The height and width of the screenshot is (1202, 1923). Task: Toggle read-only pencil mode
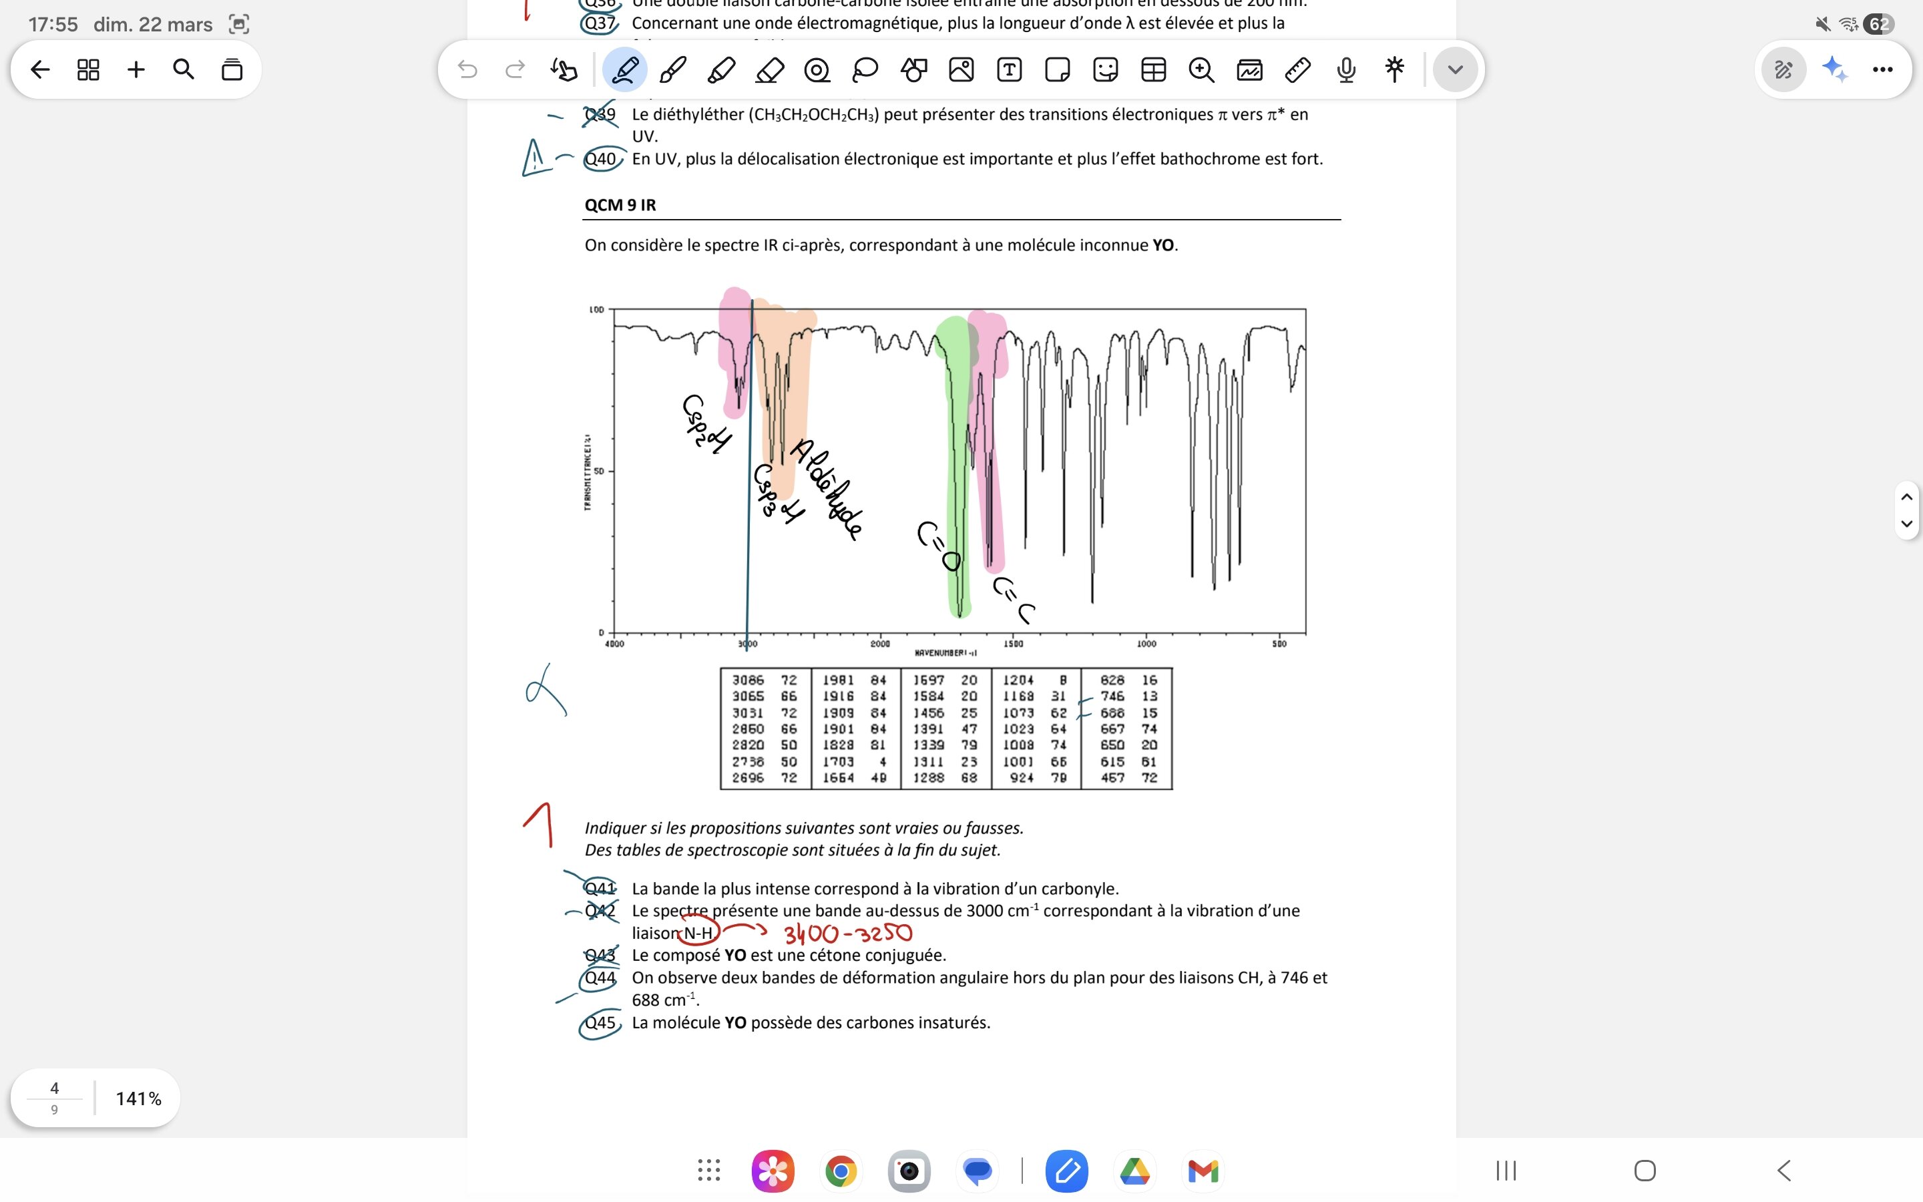coord(1783,70)
